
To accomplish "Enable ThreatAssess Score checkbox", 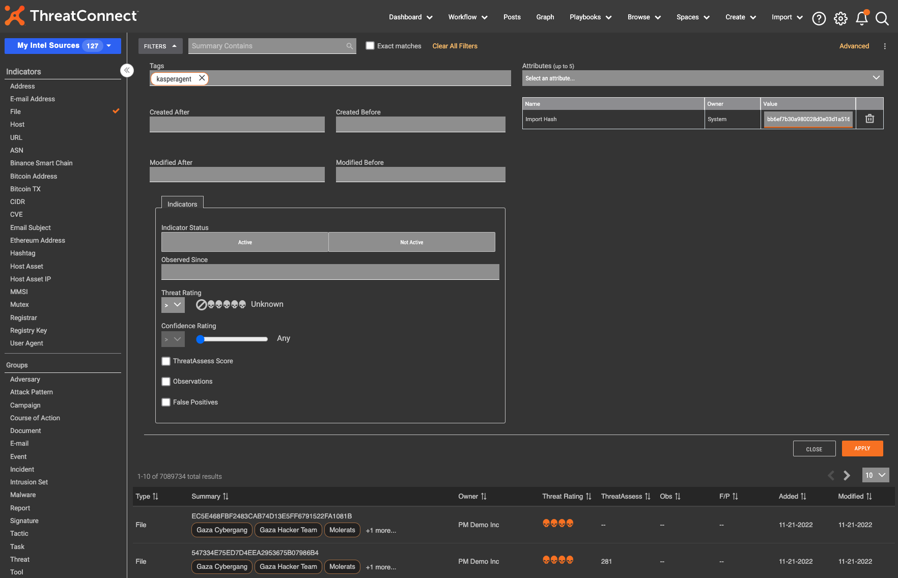I will point(166,361).
